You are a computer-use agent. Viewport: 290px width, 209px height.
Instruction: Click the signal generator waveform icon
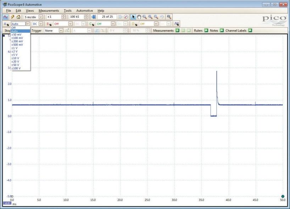pyautogui.click(x=177, y=24)
